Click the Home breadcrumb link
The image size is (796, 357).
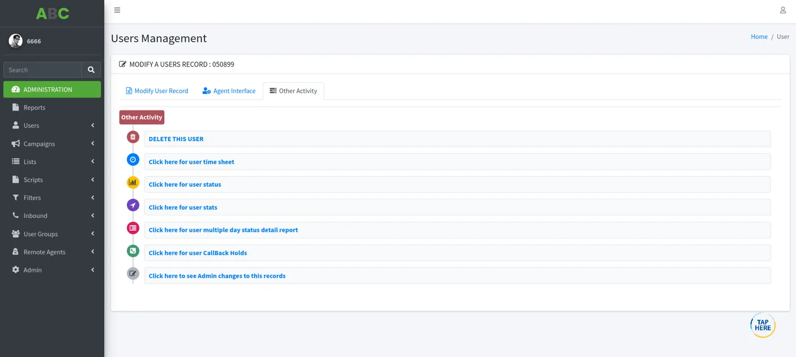759,37
